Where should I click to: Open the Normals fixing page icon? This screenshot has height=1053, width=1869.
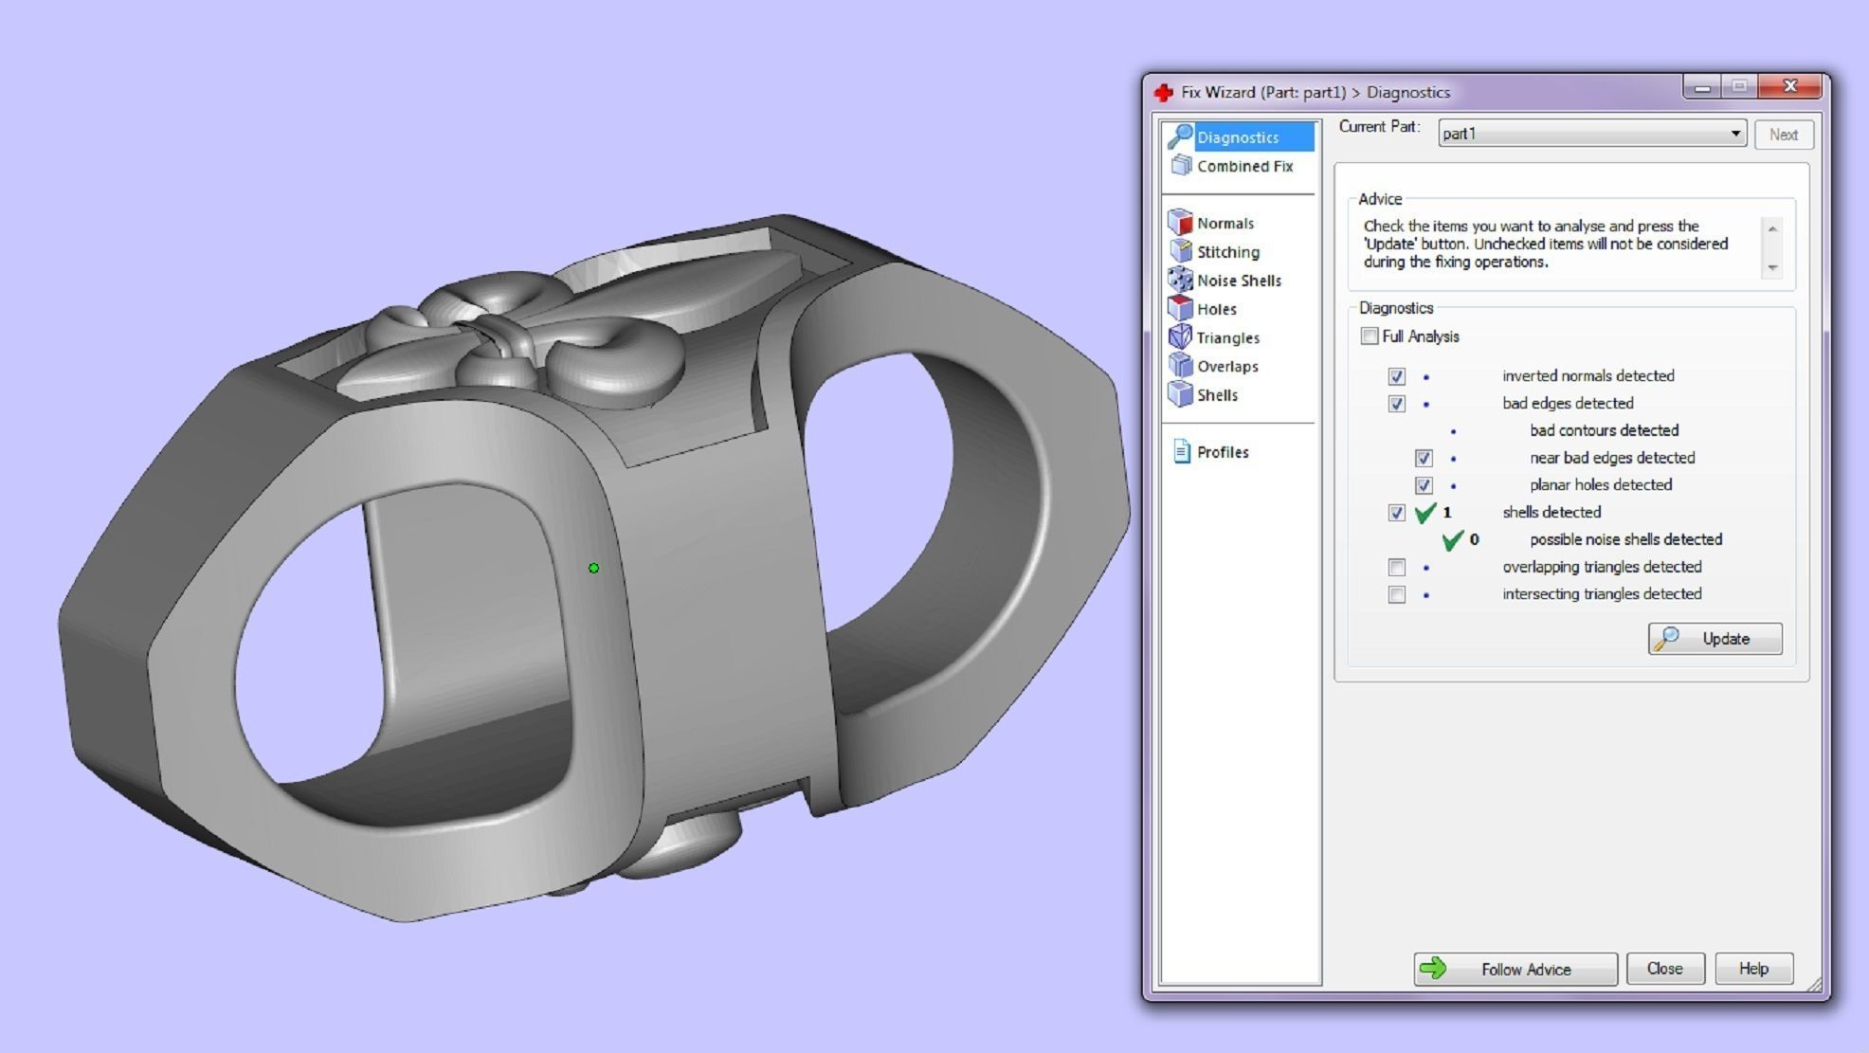[1180, 223]
